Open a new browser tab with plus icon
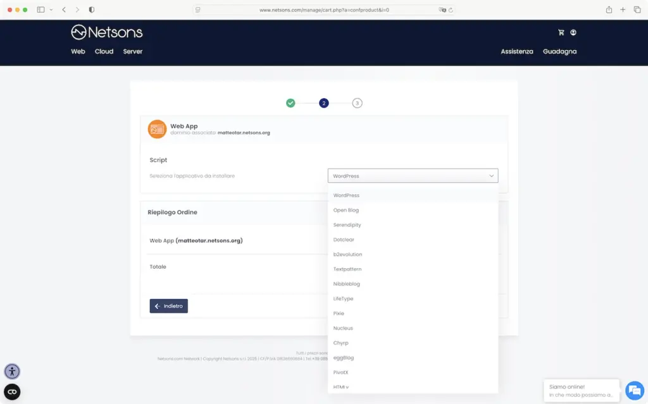 click(x=623, y=9)
